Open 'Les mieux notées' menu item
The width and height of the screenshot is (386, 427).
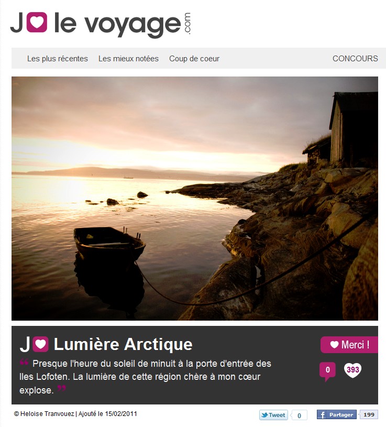tap(128, 59)
